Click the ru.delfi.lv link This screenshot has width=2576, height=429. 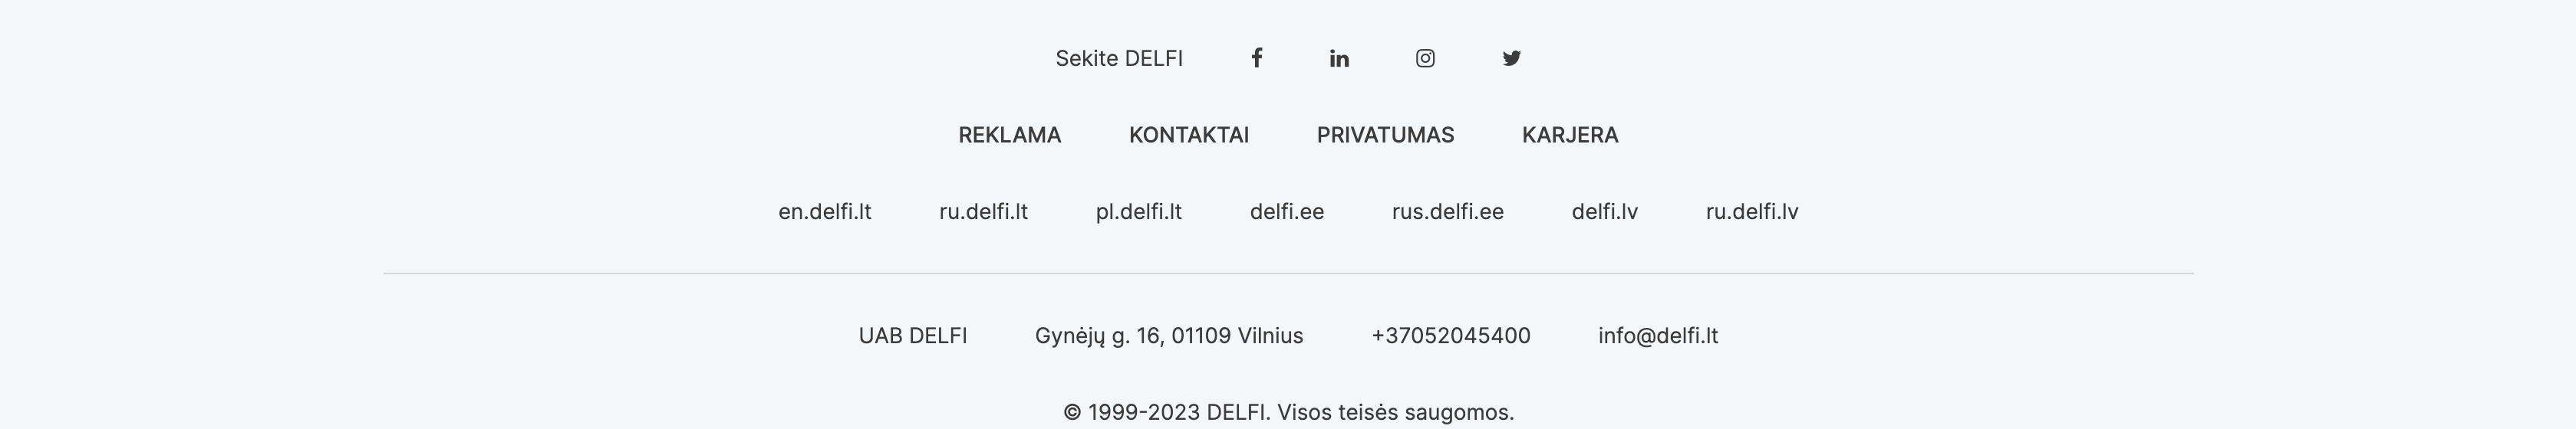click(x=1751, y=211)
